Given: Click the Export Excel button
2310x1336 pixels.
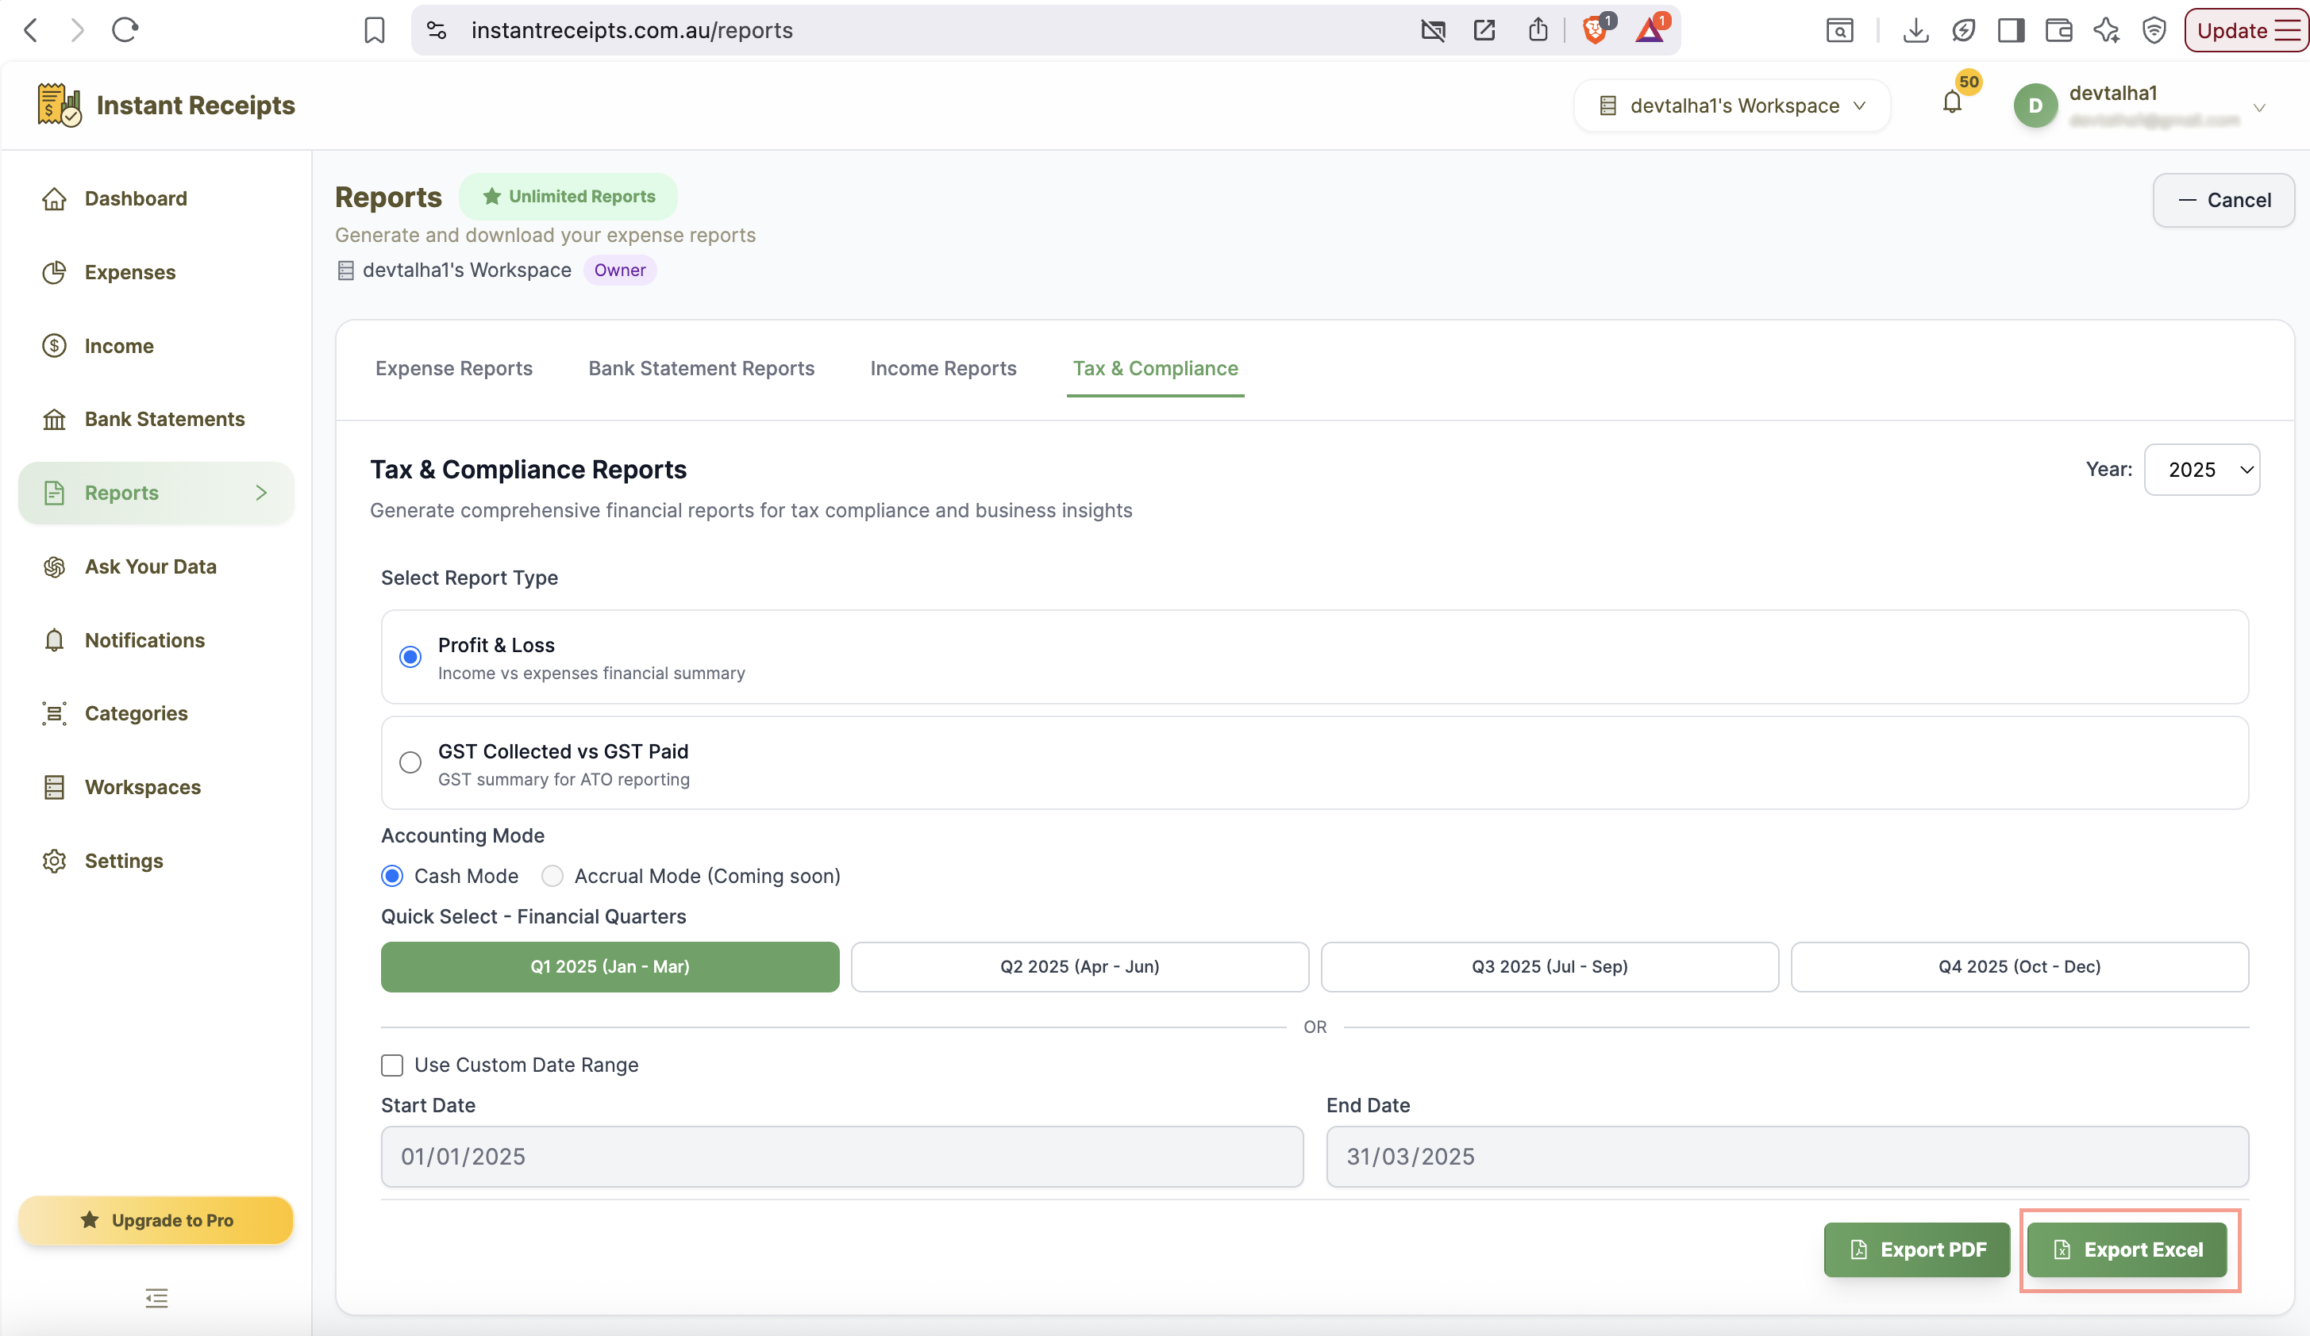Looking at the screenshot, I should click(2127, 1249).
